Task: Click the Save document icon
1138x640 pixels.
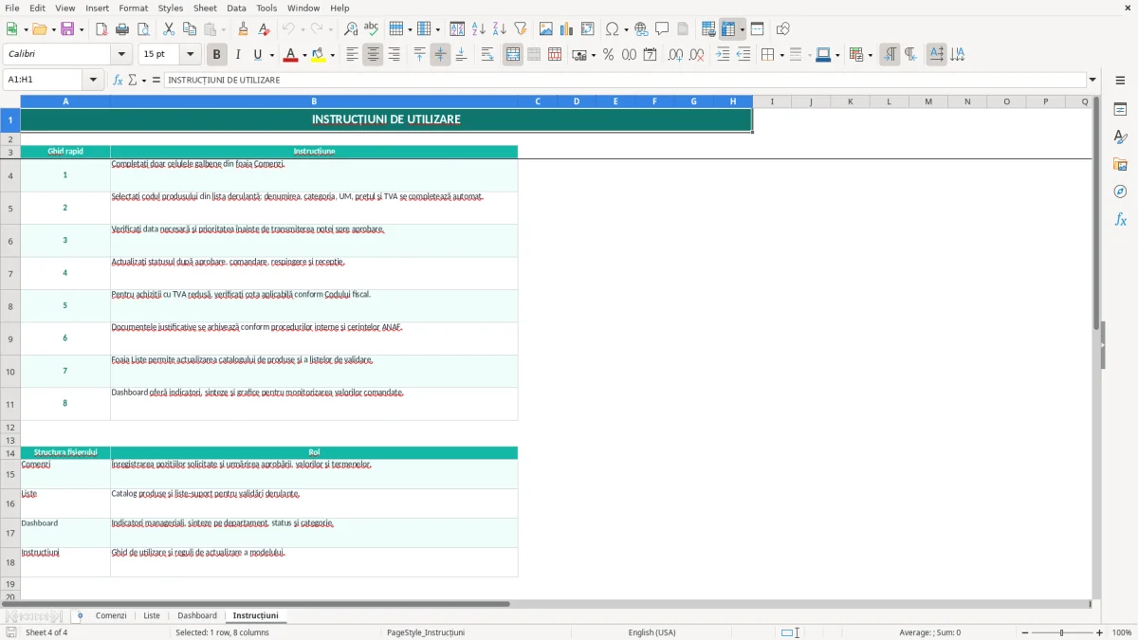Action: pos(67,28)
